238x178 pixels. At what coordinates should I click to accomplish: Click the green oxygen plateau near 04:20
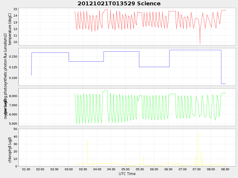pyautogui.click(x=106, y=90)
